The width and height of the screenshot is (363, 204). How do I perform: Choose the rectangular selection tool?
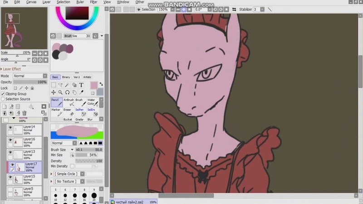(54, 85)
